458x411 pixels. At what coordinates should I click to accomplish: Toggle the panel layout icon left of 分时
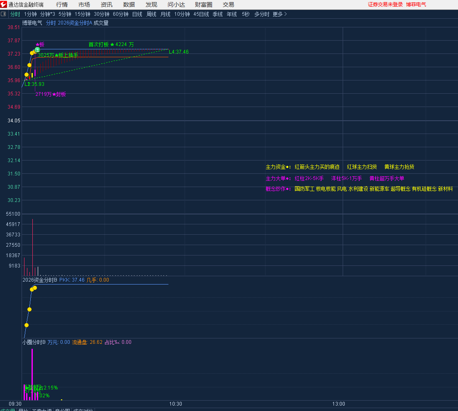pyautogui.click(x=4, y=14)
